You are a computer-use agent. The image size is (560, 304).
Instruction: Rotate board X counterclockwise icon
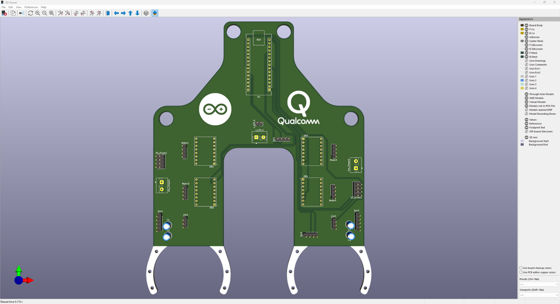67,13
